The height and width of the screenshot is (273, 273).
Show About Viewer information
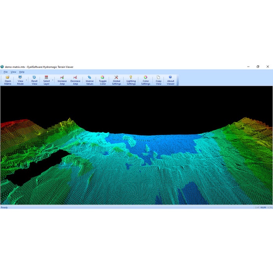coord(170,80)
